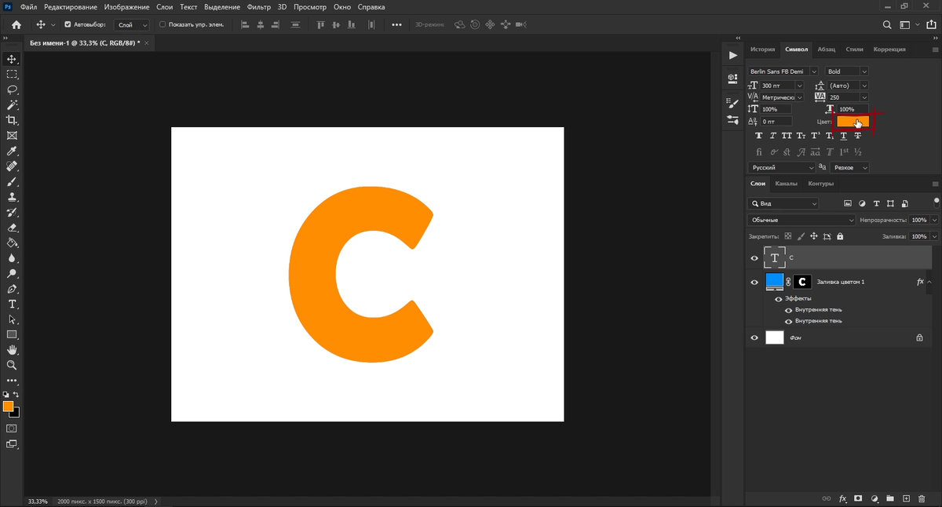Open the Файл menu
Screen dimensions: 942x507
[x=29, y=7]
